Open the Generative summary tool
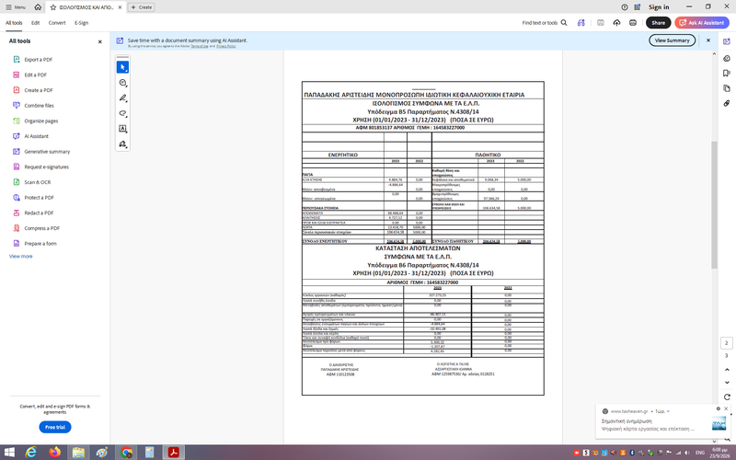The image size is (736, 460). coord(41,152)
